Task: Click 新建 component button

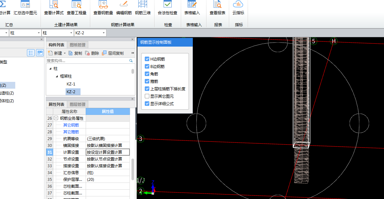Action: tap(55, 53)
